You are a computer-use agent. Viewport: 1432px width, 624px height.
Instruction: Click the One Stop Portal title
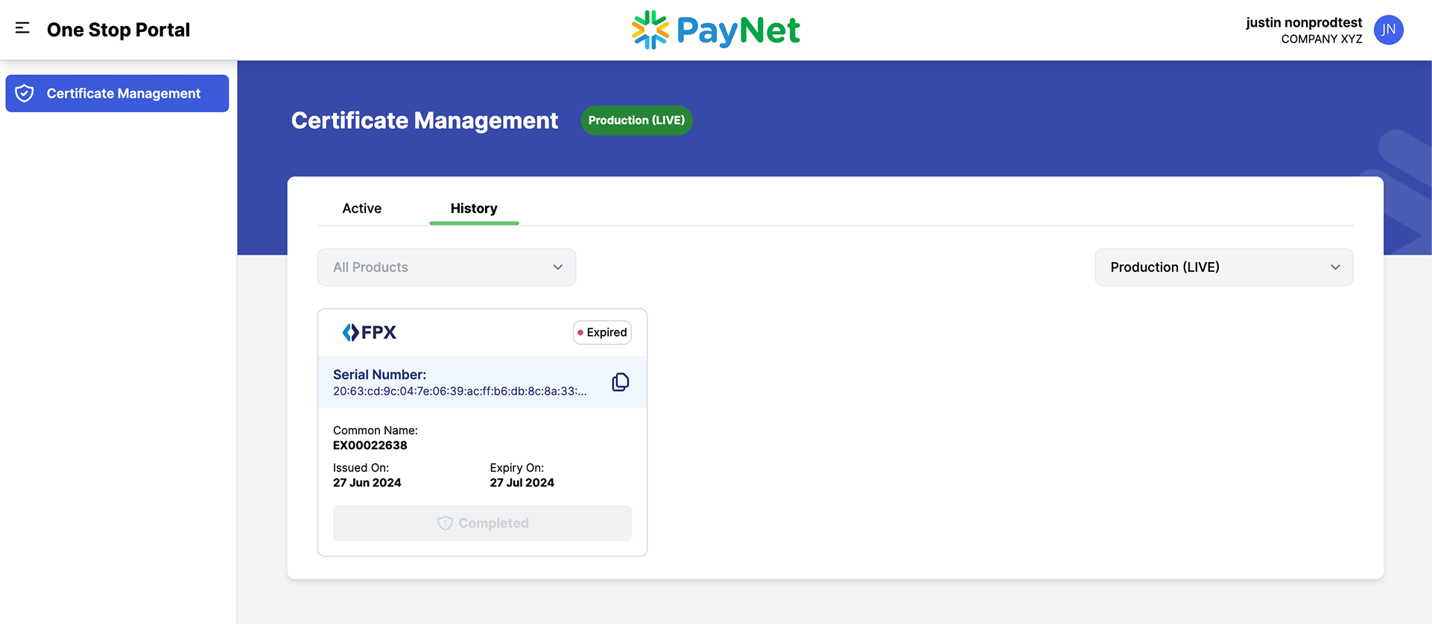[x=118, y=30]
